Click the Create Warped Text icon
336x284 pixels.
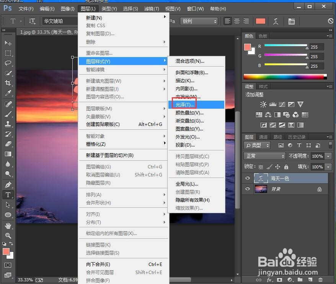tap(276, 21)
